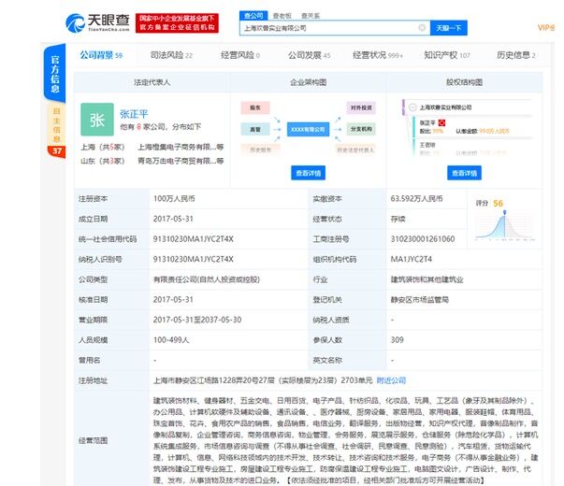Click the 股东 node in the structure diagram

[255, 107]
